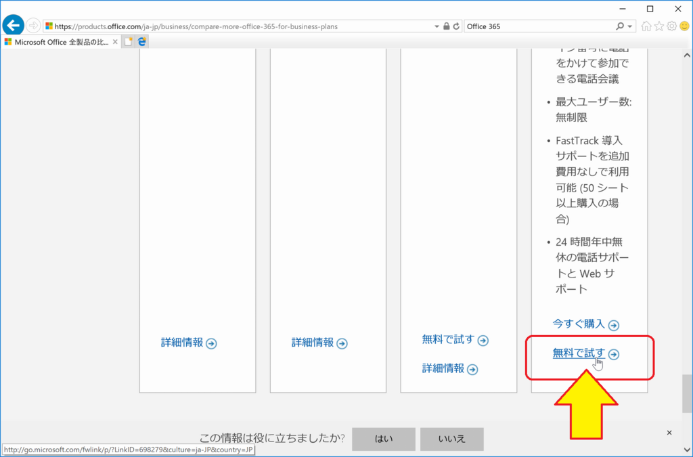Answer いいえ to the feedback question
Viewport: 693px width, 457px height.
coord(451,439)
